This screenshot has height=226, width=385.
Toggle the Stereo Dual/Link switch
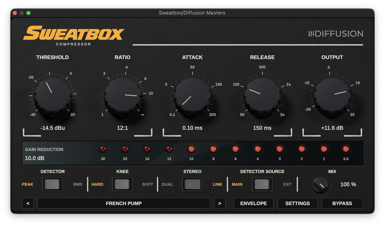(192, 184)
